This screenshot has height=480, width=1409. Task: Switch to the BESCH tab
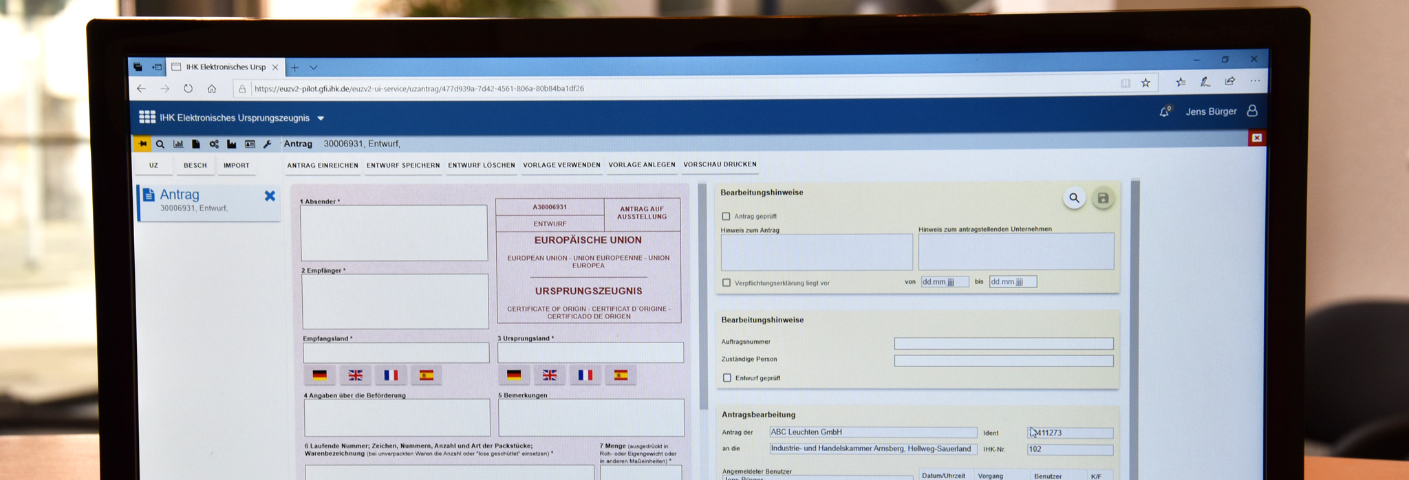click(x=195, y=166)
